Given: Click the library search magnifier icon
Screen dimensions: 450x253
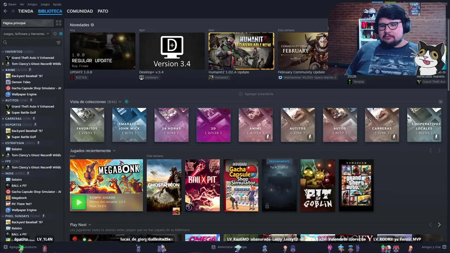Looking at the screenshot, I should [x=5, y=43].
